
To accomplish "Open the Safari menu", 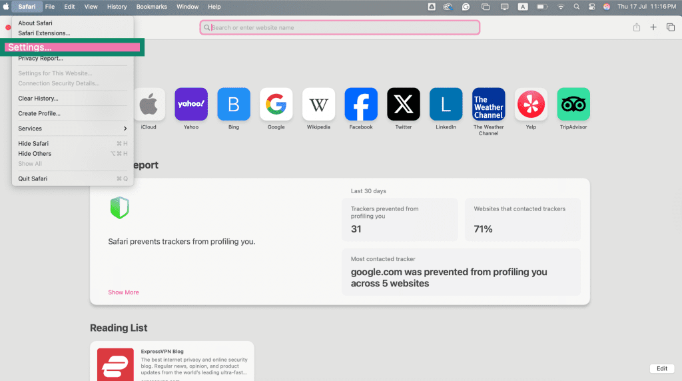I will click(27, 7).
